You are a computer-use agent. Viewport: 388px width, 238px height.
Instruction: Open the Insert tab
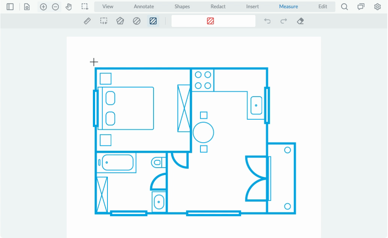point(252,6)
